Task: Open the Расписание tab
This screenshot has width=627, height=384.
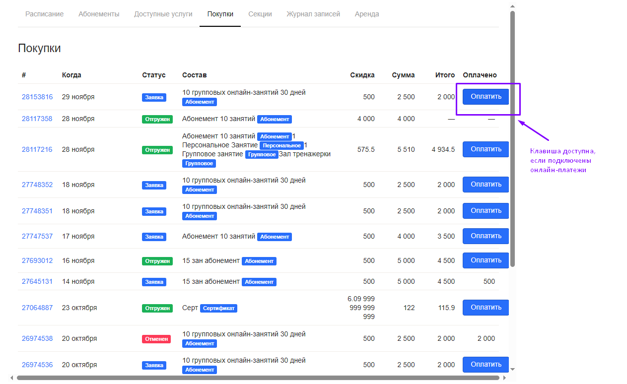Action: (x=45, y=14)
